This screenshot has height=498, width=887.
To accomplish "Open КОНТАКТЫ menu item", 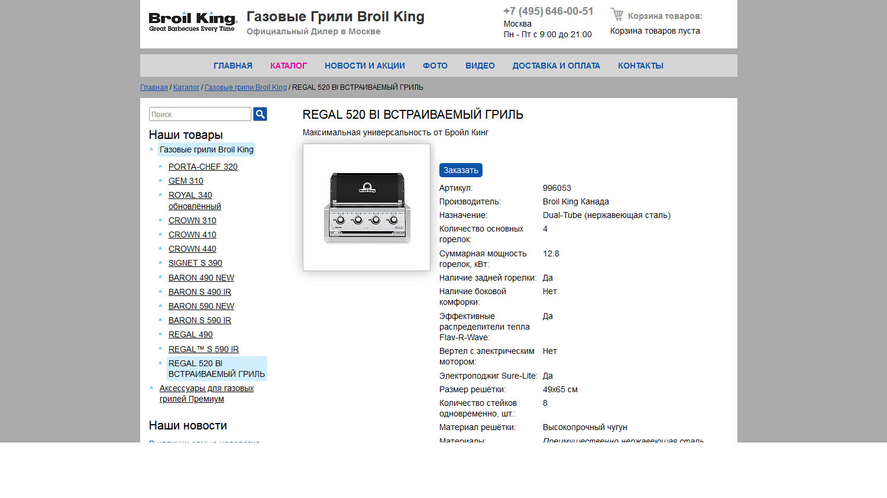I will pyautogui.click(x=640, y=66).
